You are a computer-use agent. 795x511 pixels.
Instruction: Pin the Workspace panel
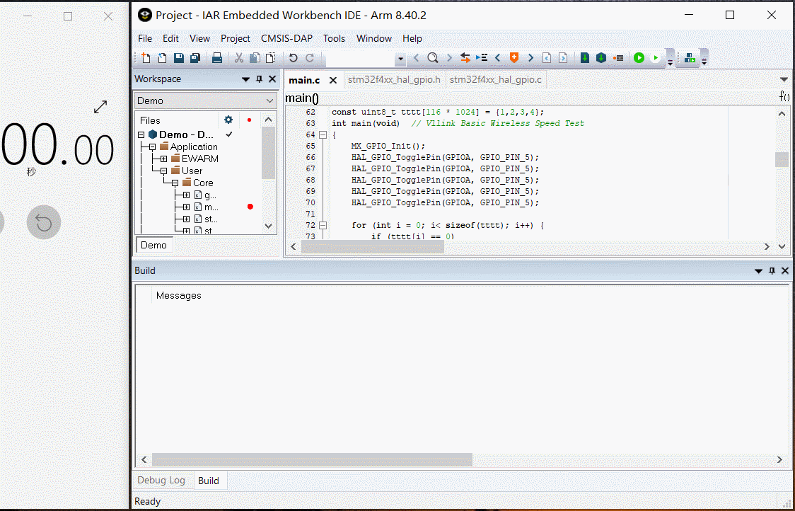(x=259, y=79)
